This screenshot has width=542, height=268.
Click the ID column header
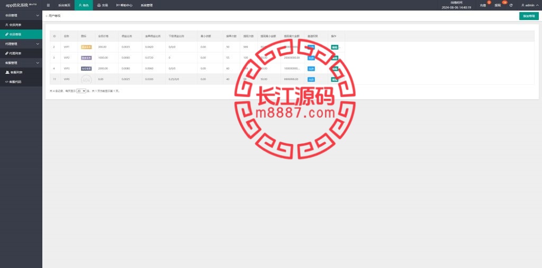55,36
